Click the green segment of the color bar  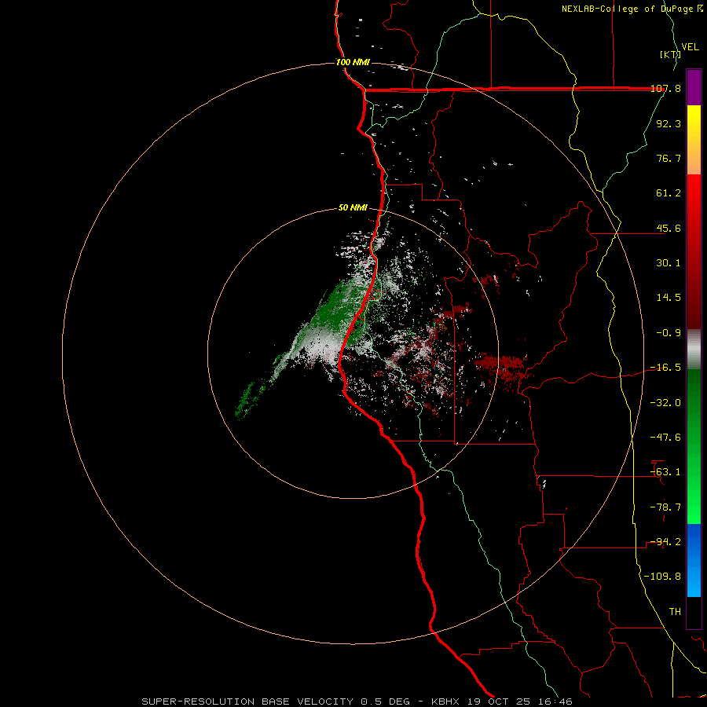click(x=694, y=446)
